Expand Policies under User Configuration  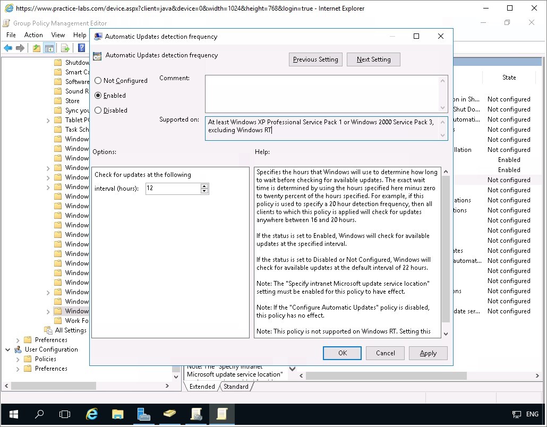coord(18,359)
